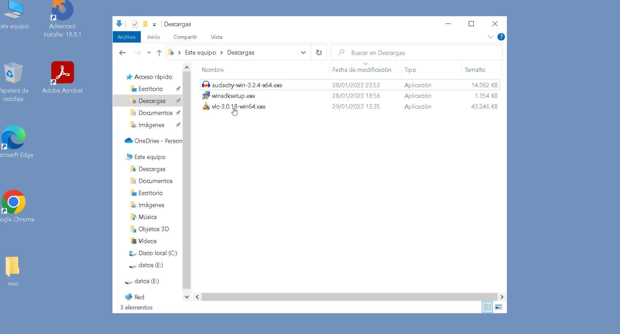This screenshot has height=334, width=620.
Task: Open Disco local (C:) drive
Action: coord(153,253)
